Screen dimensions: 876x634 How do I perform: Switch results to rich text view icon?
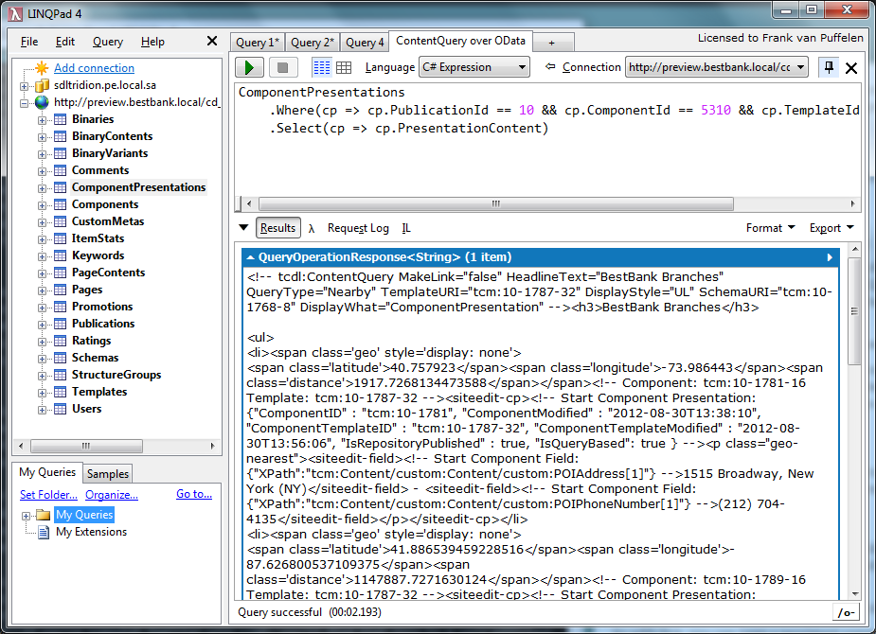pyautogui.click(x=321, y=67)
